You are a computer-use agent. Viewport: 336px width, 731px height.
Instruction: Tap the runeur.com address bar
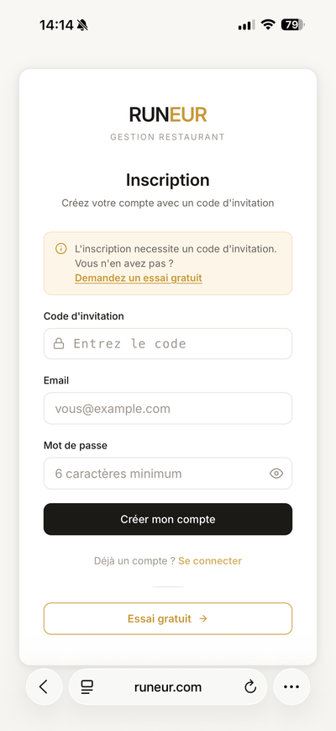[x=168, y=686]
